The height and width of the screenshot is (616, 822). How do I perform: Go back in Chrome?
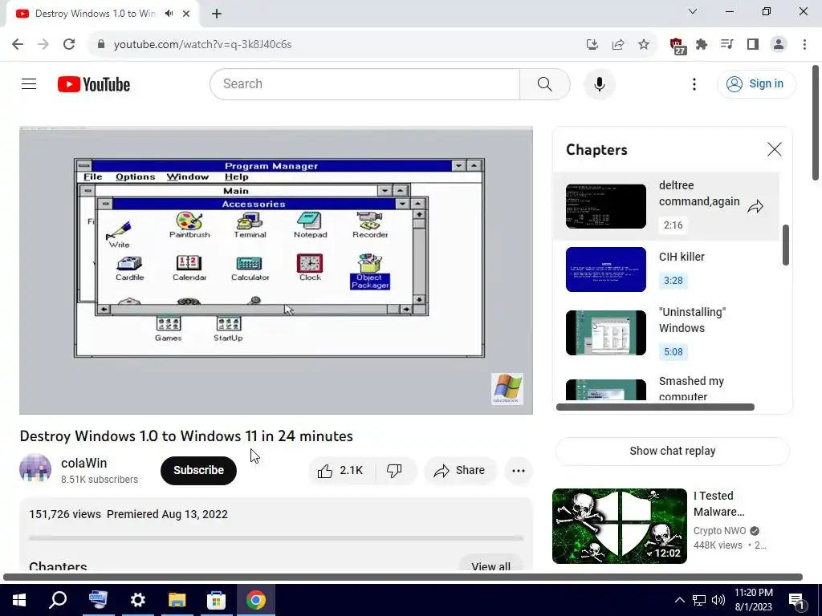click(x=18, y=44)
